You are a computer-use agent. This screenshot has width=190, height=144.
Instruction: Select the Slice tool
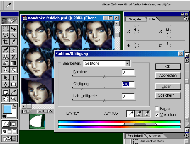(13, 42)
